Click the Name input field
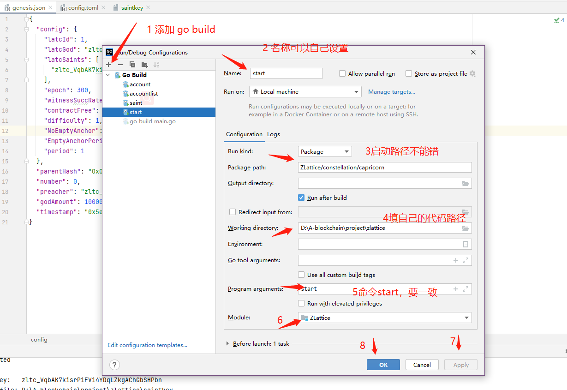Viewport: 567px width, 390px height. tap(286, 73)
